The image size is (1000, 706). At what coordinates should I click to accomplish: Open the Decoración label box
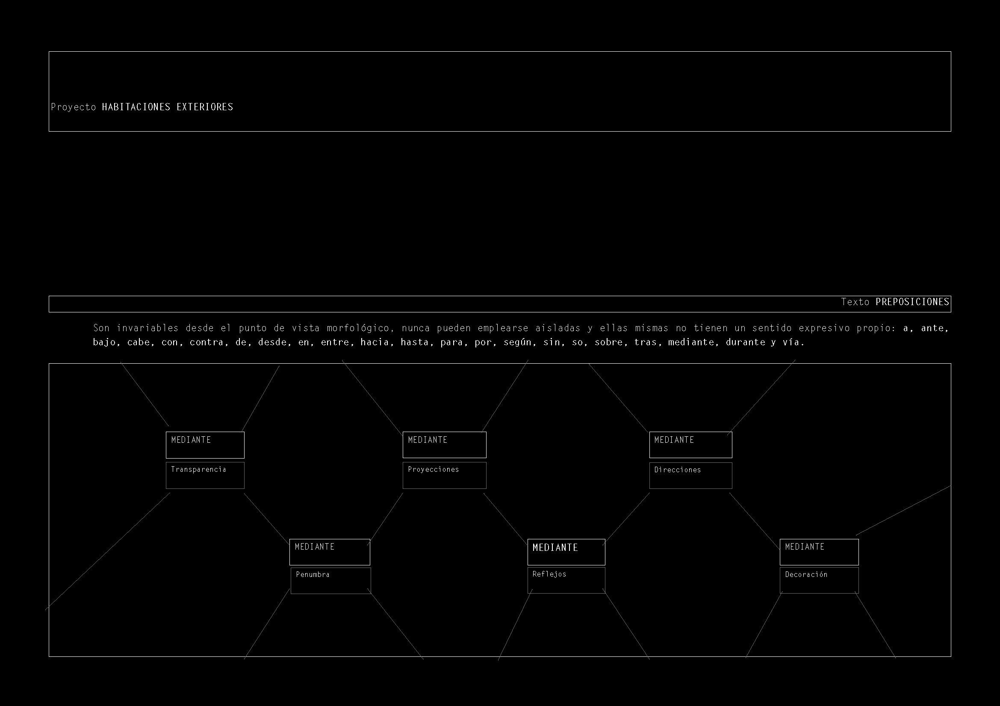tap(819, 580)
